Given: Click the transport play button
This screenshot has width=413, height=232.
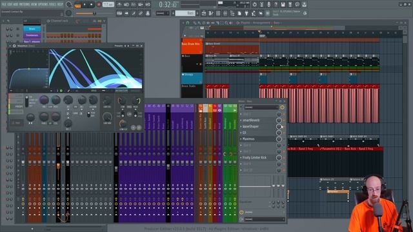Looking at the screenshot, I should 85,5.
